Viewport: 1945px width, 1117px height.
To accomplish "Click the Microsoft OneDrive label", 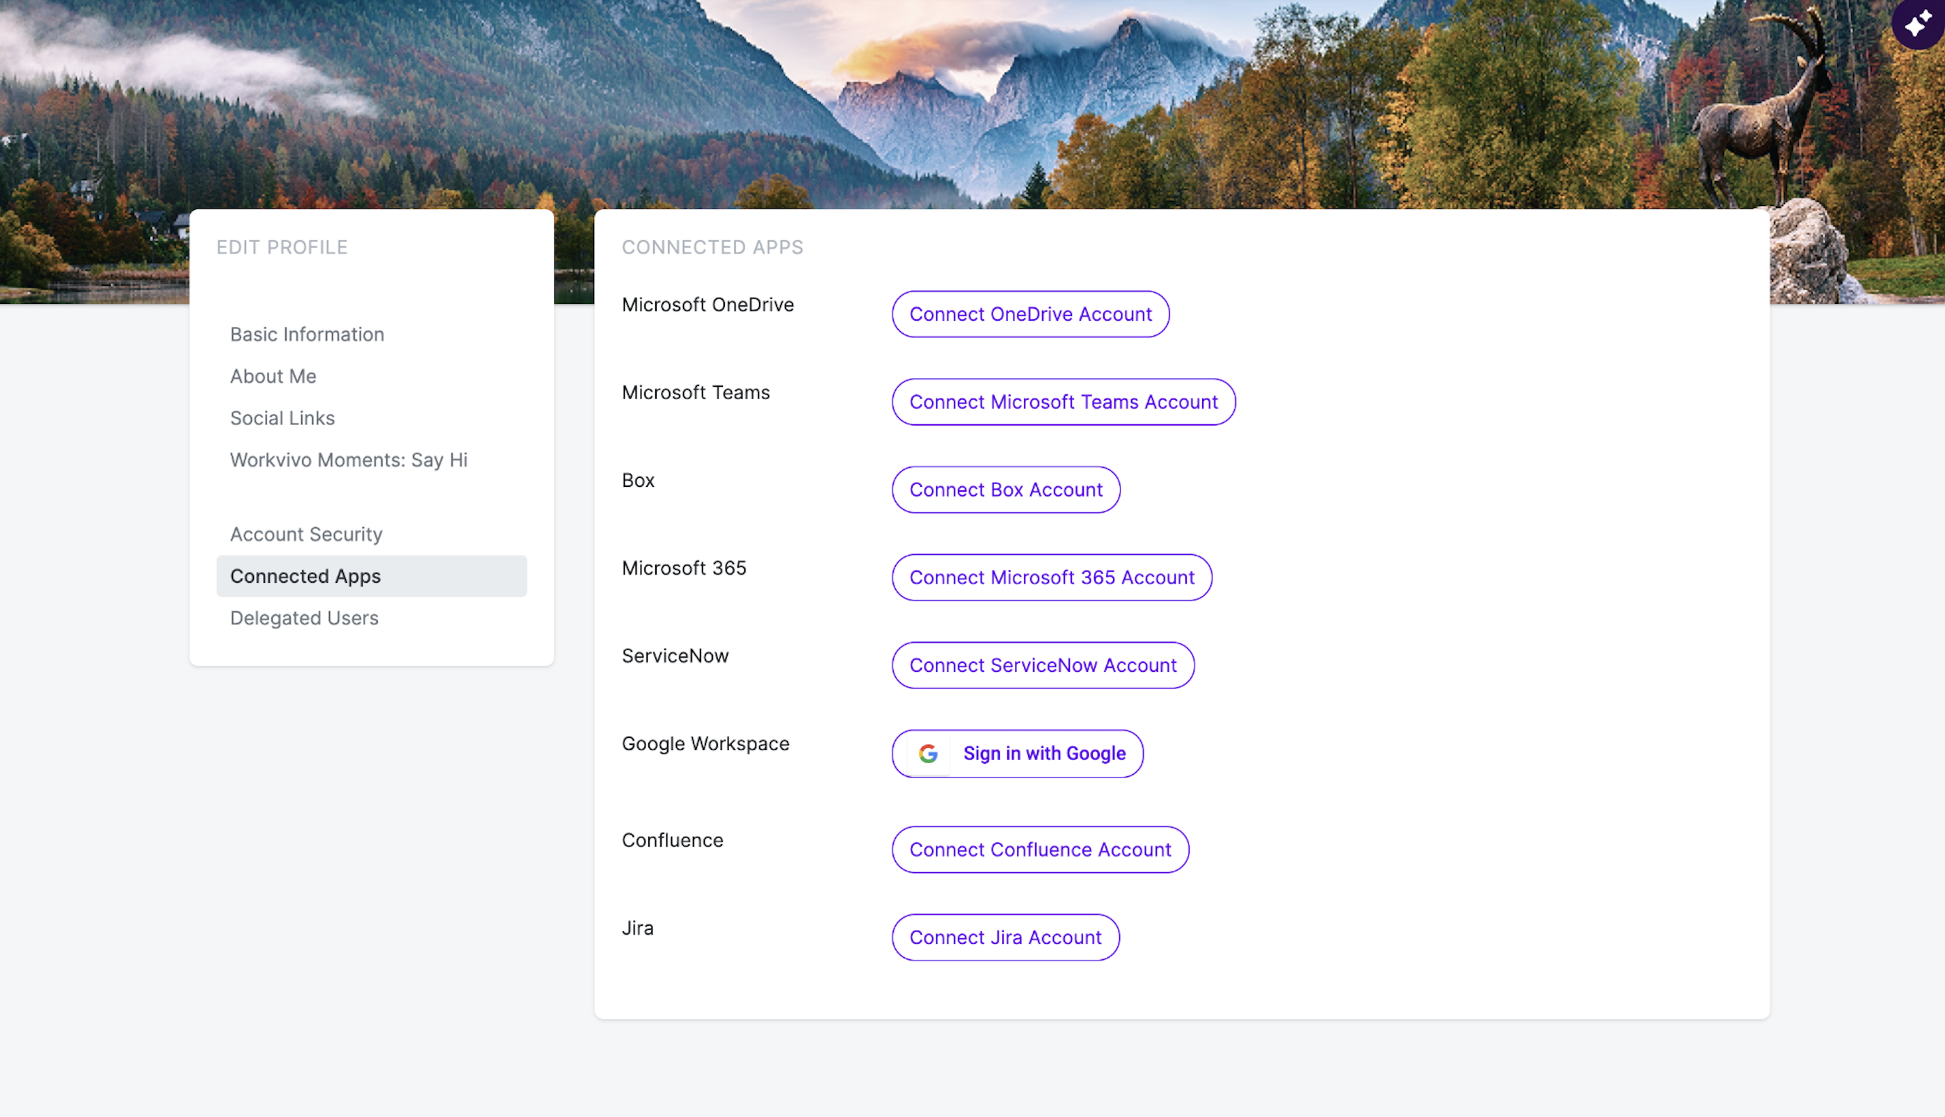I will 707,305.
